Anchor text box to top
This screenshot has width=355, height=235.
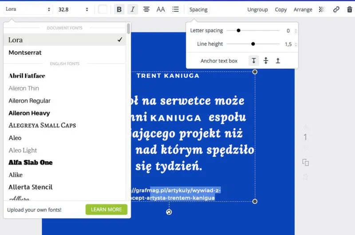(x=253, y=61)
